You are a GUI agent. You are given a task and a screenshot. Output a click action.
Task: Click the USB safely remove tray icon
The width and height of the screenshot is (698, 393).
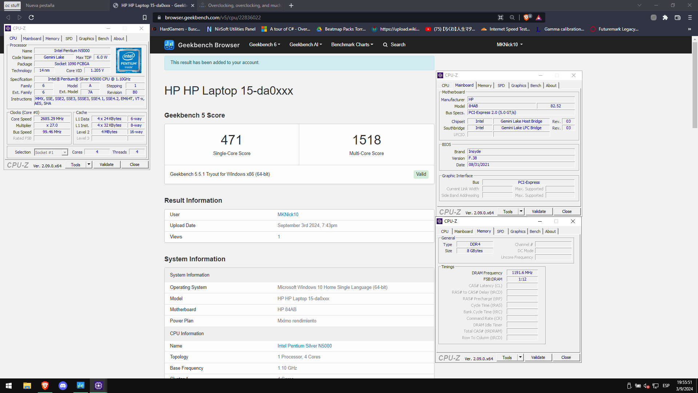pos(629,386)
